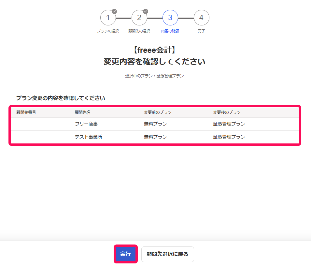Click 証憑管理プラン in the テスト事業所 row
Screen dimensions: 311x267
(x=229, y=137)
